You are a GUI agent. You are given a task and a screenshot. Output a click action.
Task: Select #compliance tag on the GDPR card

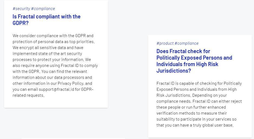43,9
